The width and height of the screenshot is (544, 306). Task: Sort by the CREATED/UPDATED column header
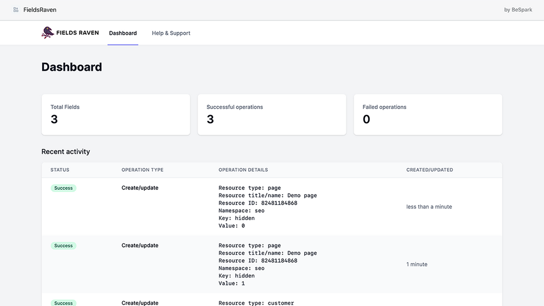coord(429,170)
